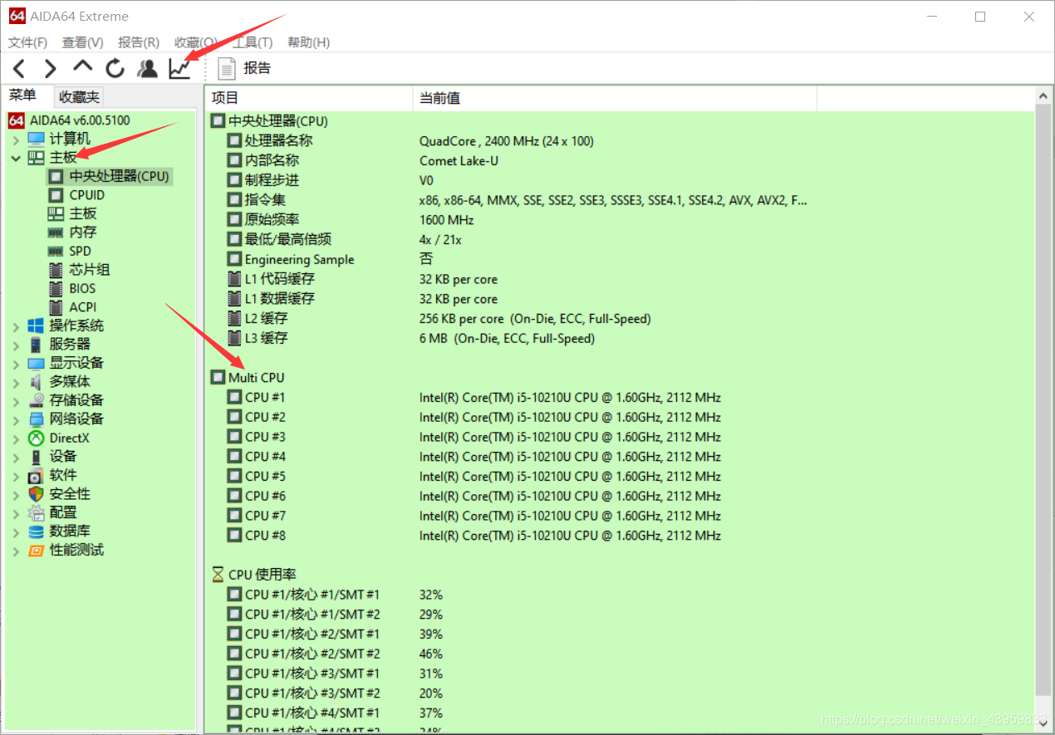The width and height of the screenshot is (1055, 735).
Task: Click the CPU 使用率 section header
Action: tap(254, 575)
